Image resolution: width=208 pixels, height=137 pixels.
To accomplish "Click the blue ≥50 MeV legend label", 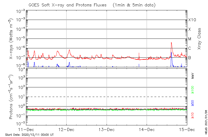I will click(193, 103).
